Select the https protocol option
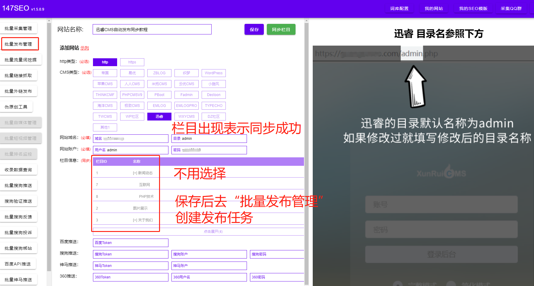This screenshot has height=286, width=534. pos(132,62)
